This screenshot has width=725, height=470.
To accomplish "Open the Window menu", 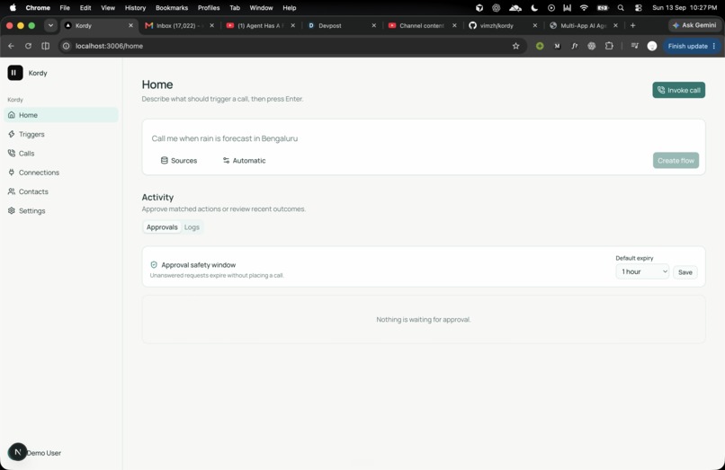I will pos(261,7).
